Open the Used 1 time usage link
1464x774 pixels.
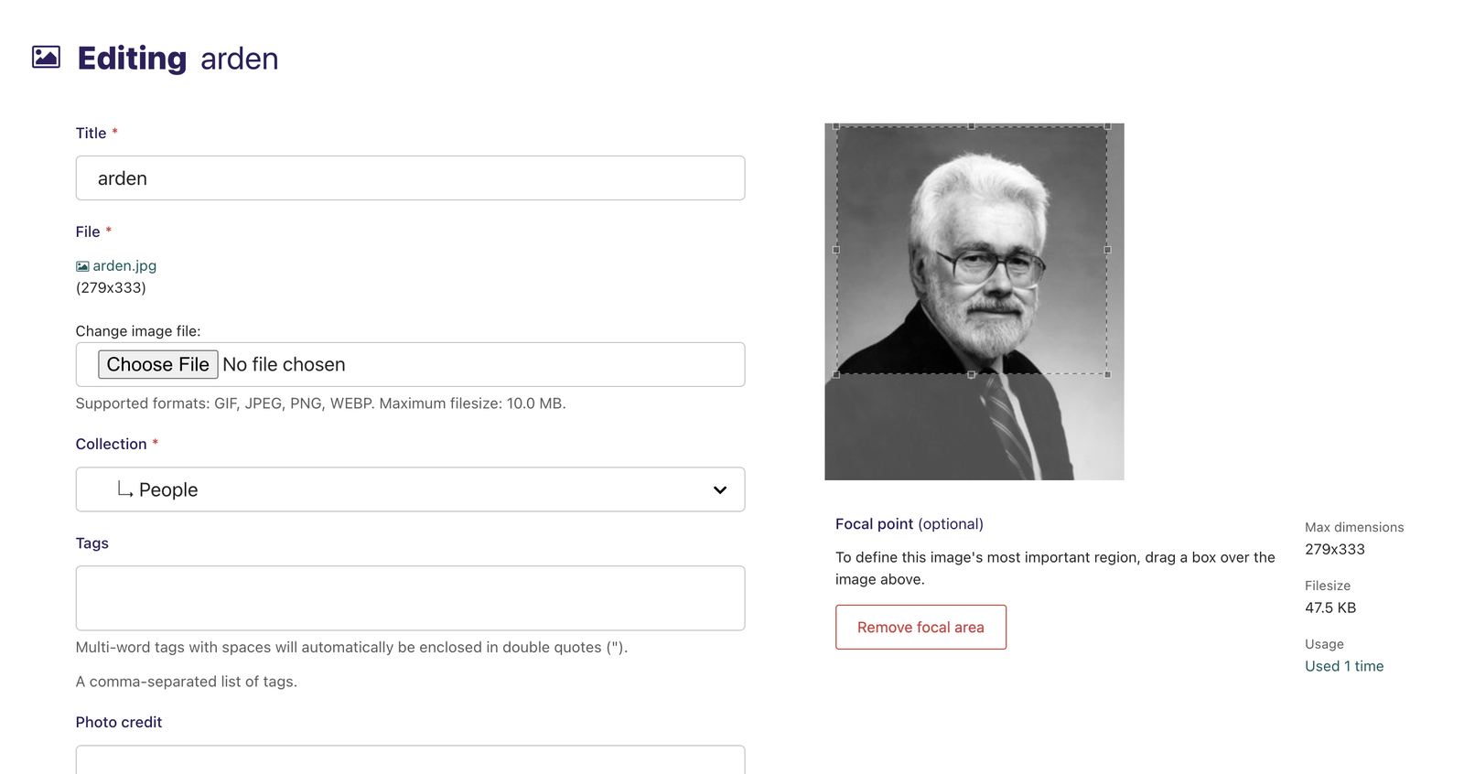1344,666
